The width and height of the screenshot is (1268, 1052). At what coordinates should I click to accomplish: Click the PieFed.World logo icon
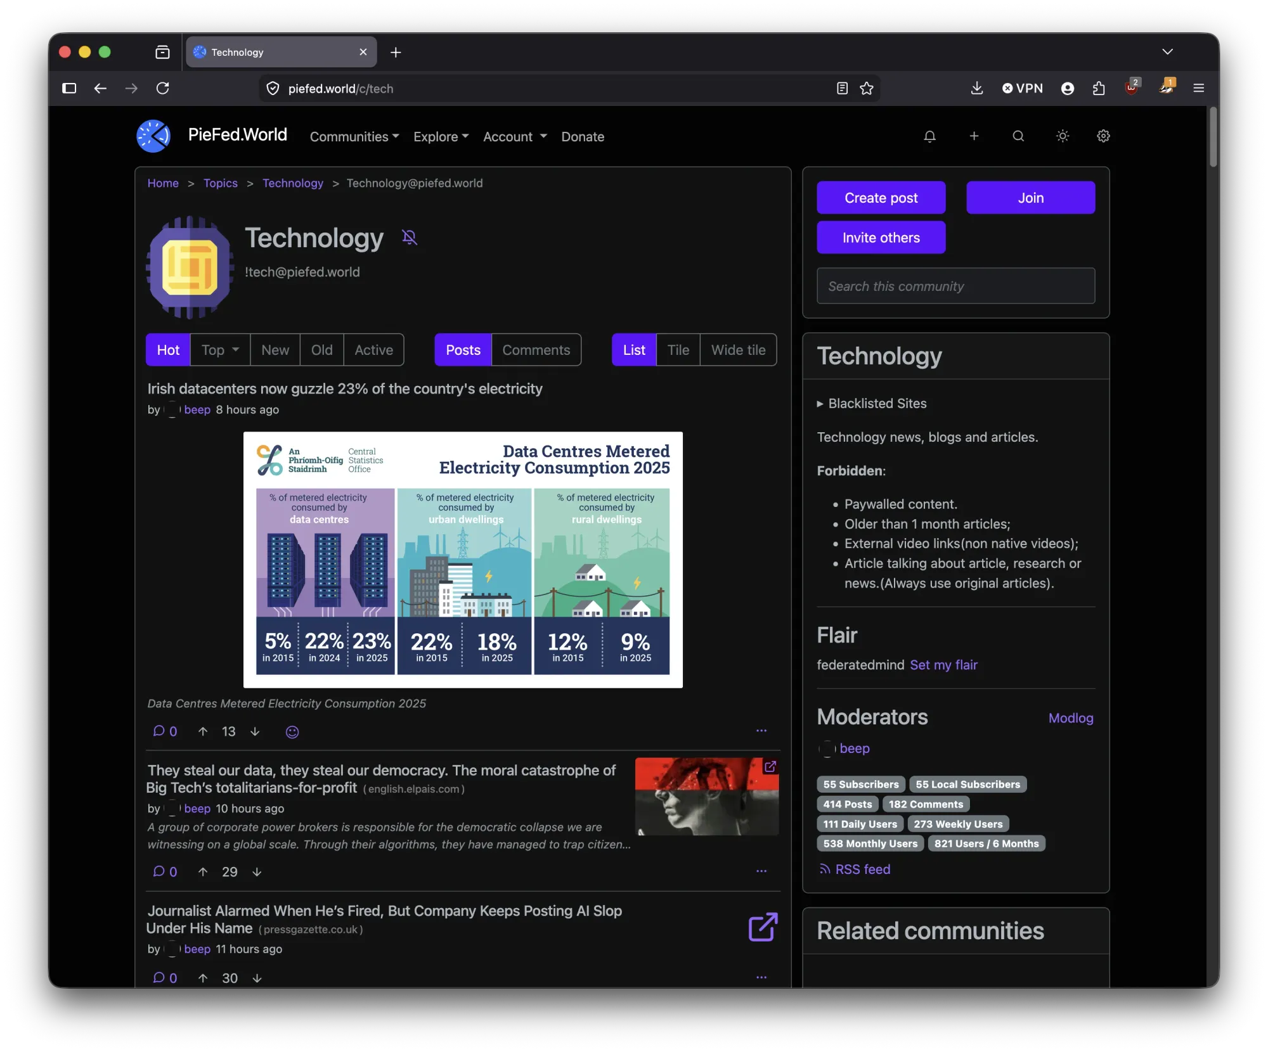153,136
